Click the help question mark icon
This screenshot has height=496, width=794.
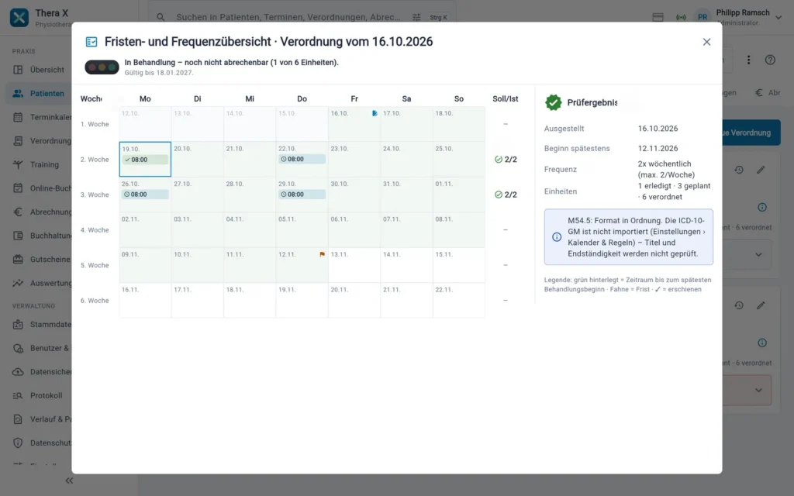[x=770, y=60]
